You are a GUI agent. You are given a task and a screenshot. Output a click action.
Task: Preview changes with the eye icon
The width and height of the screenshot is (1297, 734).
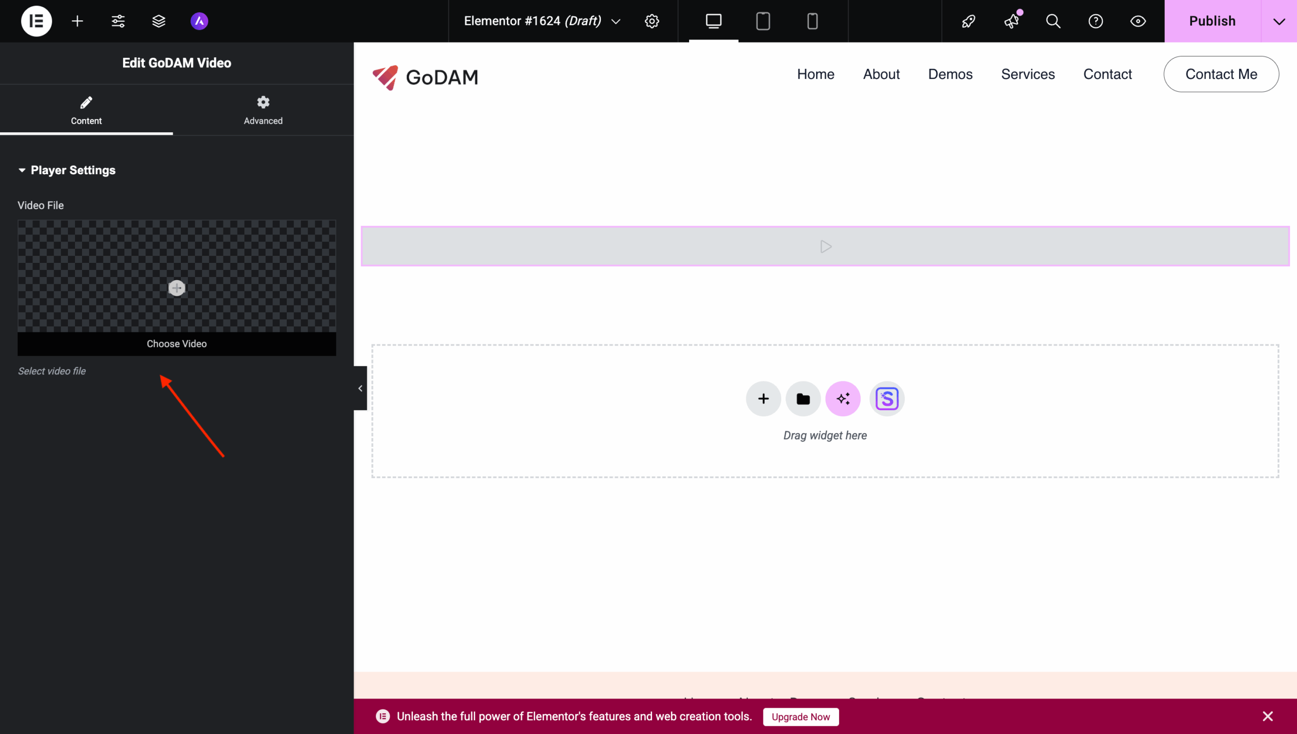click(1138, 21)
